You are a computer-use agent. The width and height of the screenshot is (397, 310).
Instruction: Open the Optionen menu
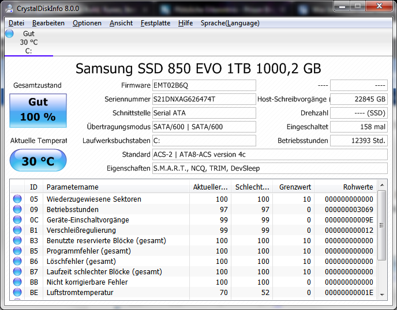pyautogui.click(x=87, y=23)
